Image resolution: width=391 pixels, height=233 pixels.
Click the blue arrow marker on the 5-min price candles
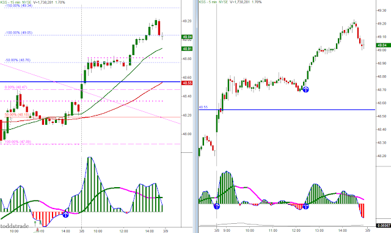tap(305, 89)
